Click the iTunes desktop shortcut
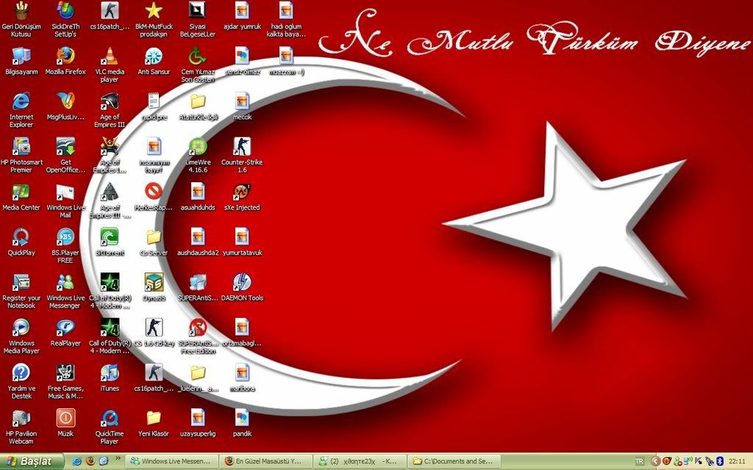 click(x=110, y=373)
